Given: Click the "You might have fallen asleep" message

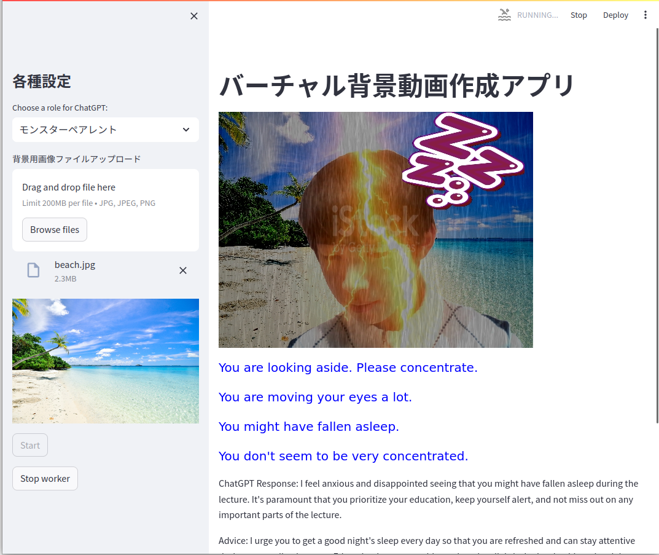Looking at the screenshot, I should (309, 427).
